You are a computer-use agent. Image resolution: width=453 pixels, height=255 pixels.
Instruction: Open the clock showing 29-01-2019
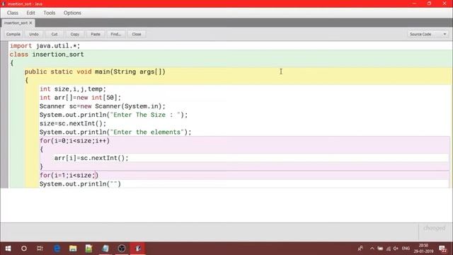pyautogui.click(x=423, y=249)
